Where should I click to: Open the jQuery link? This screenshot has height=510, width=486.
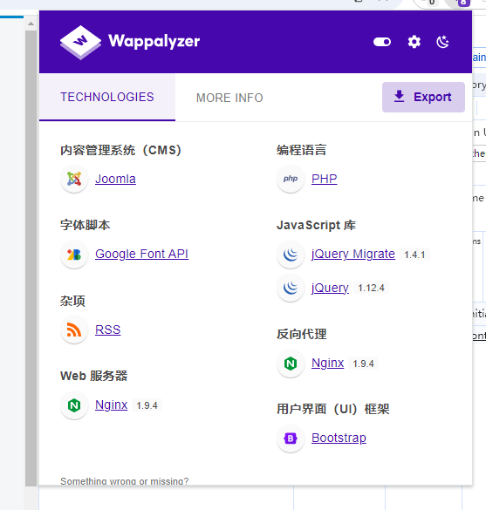pyautogui.click(x=330, y=288)
